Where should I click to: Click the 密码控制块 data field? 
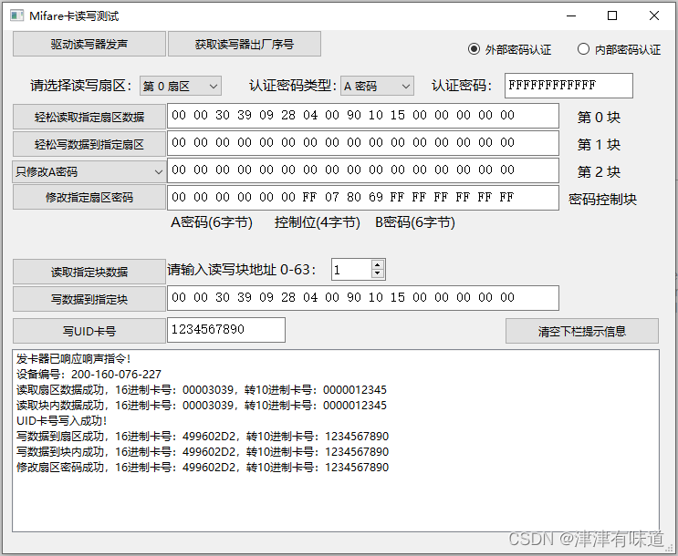363,198
